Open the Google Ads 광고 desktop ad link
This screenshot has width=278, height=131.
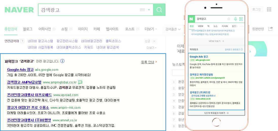20,70
